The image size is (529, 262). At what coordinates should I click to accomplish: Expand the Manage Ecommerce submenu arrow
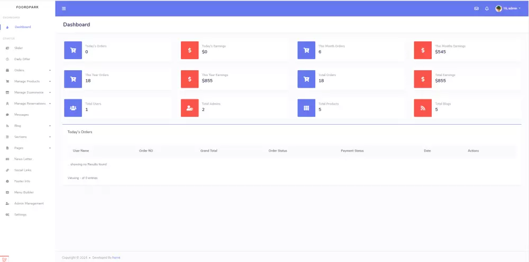[x=50, y=92]
